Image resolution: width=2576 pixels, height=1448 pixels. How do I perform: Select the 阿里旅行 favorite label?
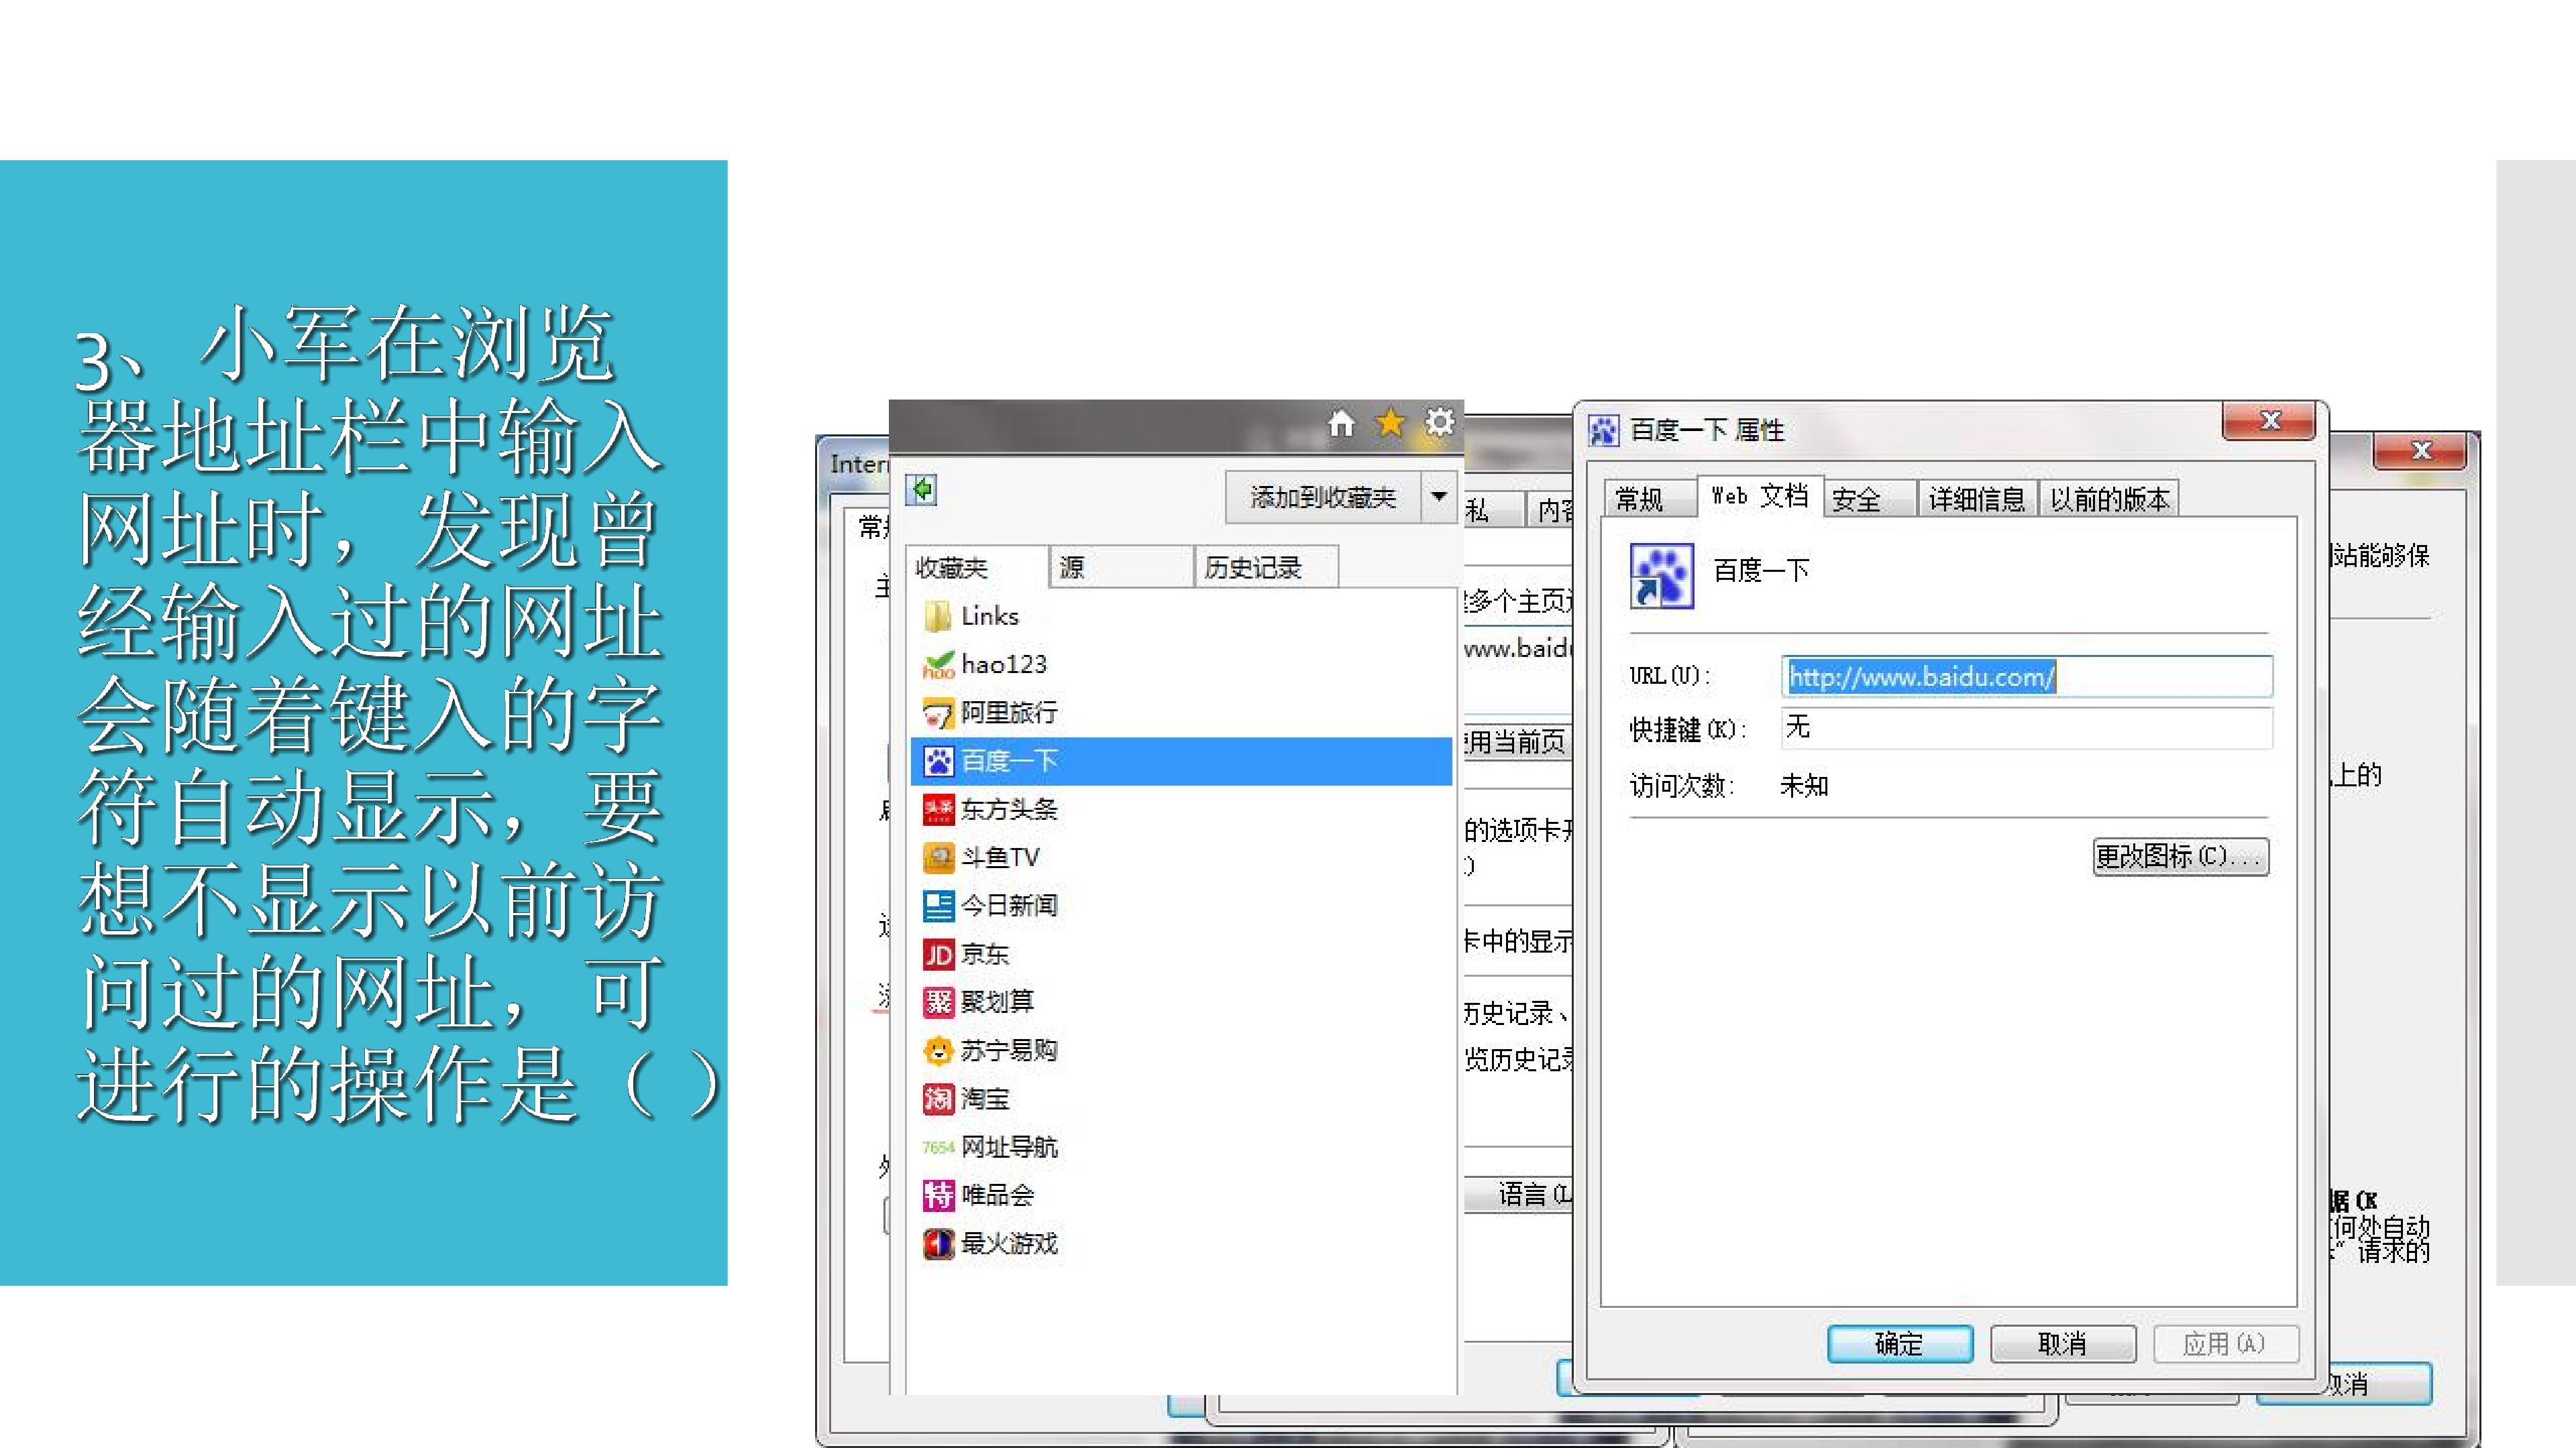point(1009,713)
